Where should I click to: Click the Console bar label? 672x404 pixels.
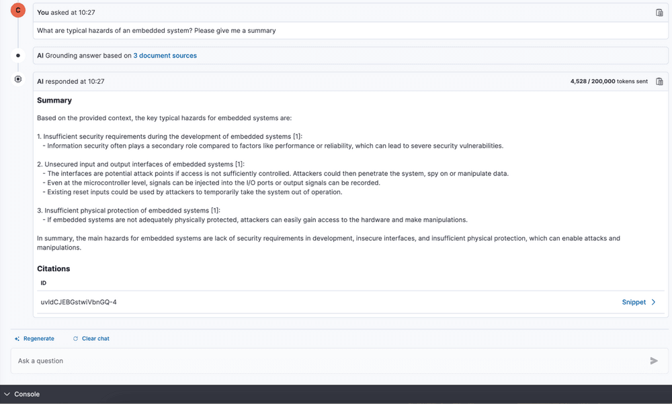pyautogui.click(x=27, y=395)
